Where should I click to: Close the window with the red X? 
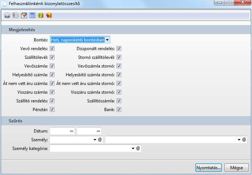(243, 3)
